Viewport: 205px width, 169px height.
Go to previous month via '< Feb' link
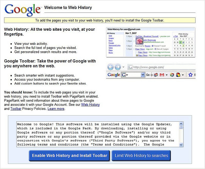[x=176, y=36]
